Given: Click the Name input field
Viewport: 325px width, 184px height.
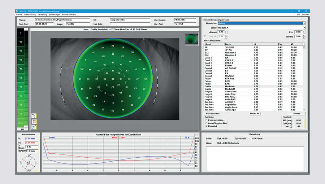Looking at the screenshot, I should click(62, 20).
